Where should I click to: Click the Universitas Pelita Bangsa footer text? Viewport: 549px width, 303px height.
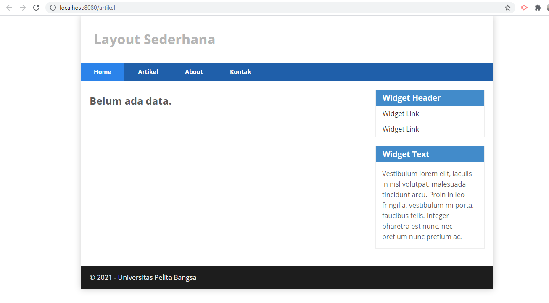click(x=143, y=277)
